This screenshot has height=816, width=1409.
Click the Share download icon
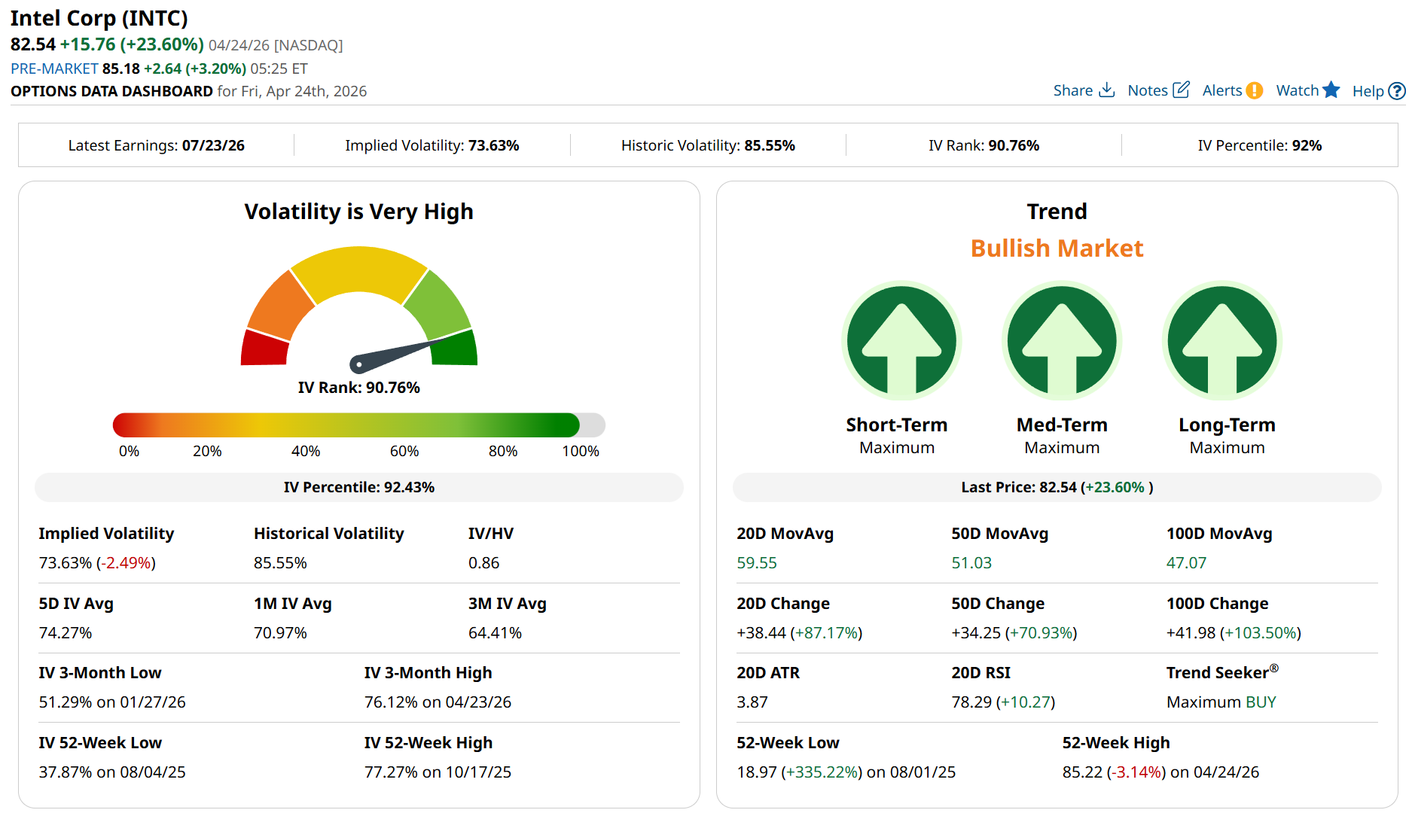pos(1106,90)
